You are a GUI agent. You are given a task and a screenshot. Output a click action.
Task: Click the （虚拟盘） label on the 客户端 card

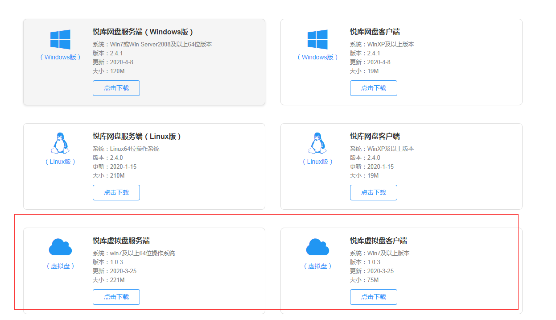pyautogui.click(x=317, y=266)
